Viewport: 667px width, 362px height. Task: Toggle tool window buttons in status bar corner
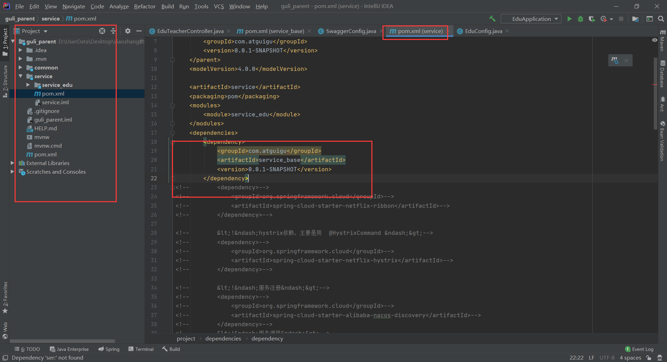tap(5, 358)
